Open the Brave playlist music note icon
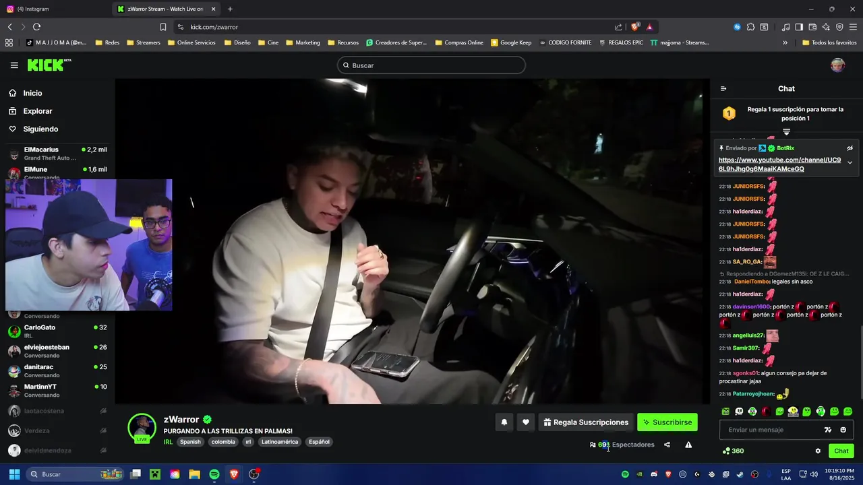The width and height of the screenshot is (863, 485). pos(785,27)
